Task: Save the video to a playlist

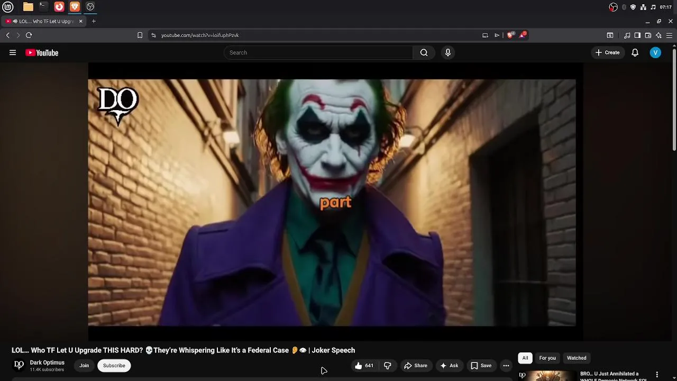Action: point(481,366)
